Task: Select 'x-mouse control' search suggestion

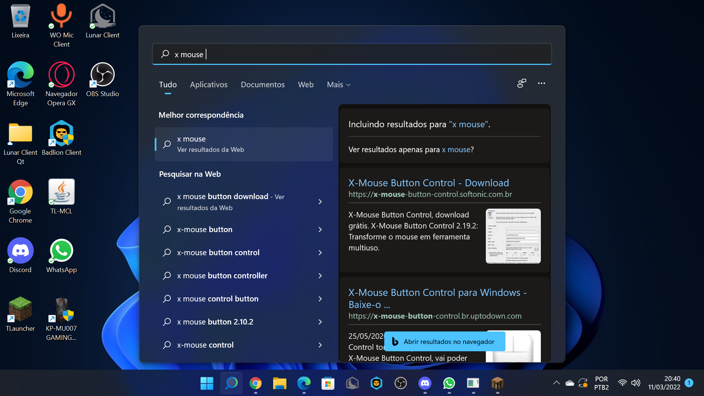Action: coord(205,345)
